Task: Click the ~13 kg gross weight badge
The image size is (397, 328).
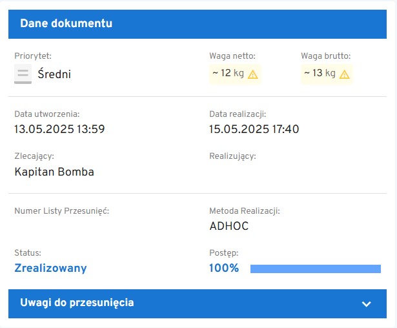Action: click(320, 74)
